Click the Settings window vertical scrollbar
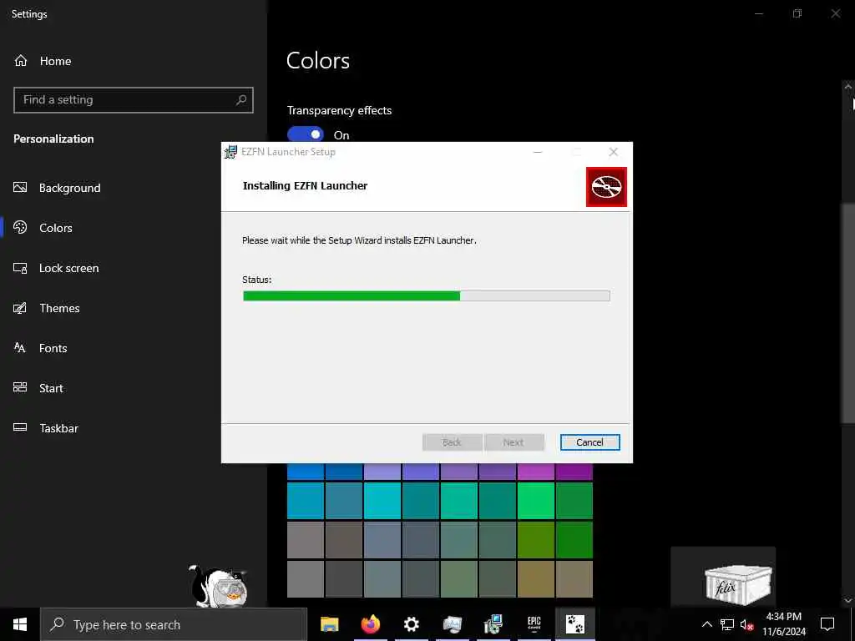This screenshot has height=641, width=855. pos(847,314)
